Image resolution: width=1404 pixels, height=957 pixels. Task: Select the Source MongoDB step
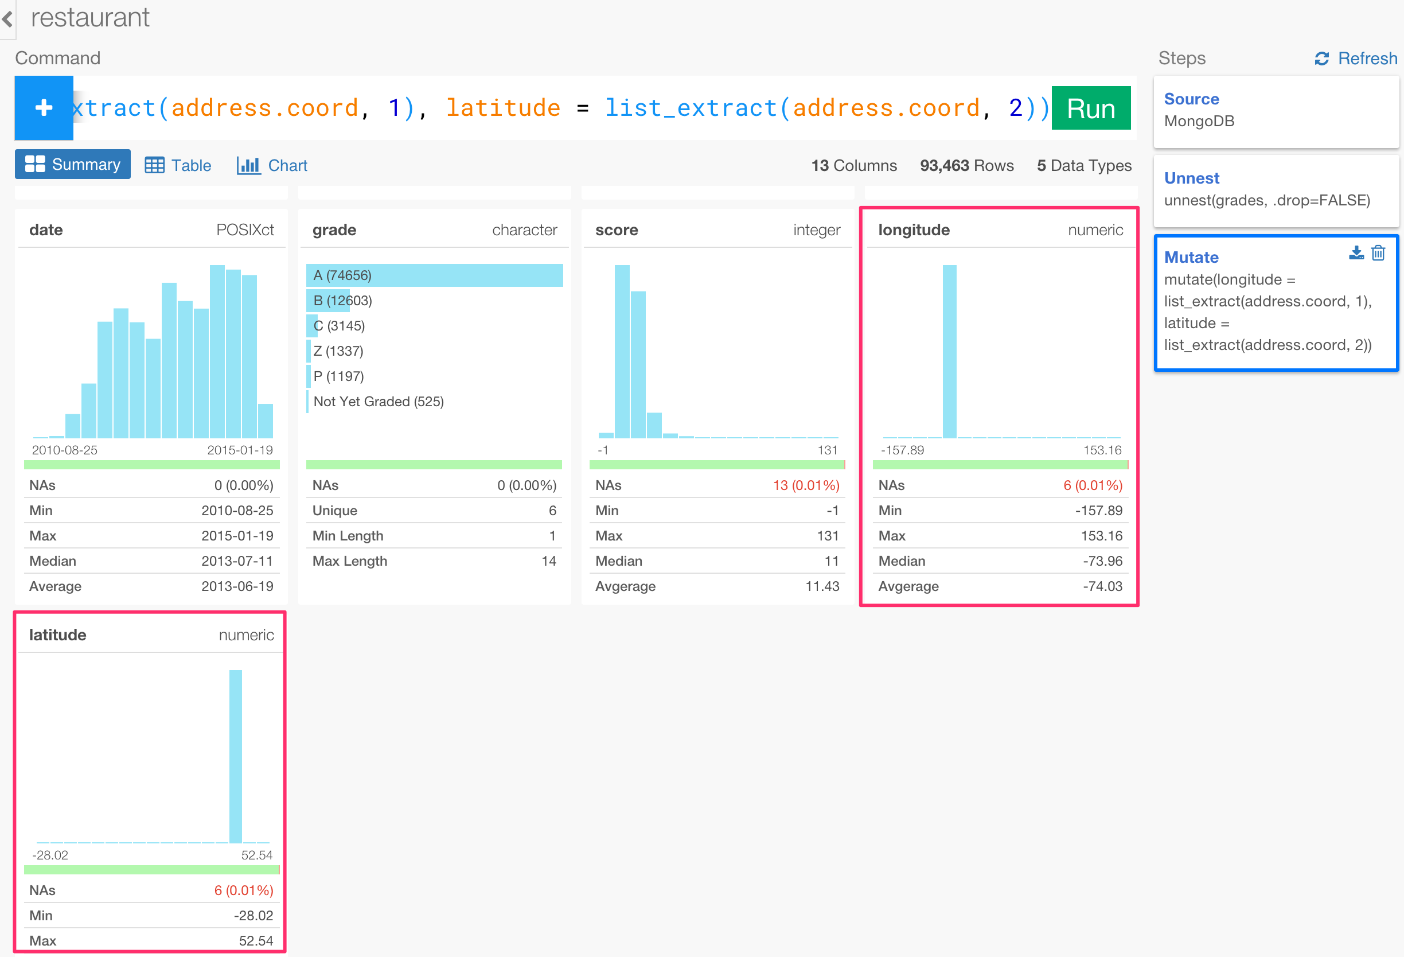pyautogui.click(x=1276, y=111)
